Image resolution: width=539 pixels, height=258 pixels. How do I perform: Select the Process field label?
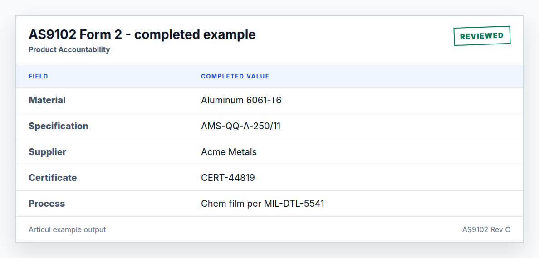(x=47, y=204)
